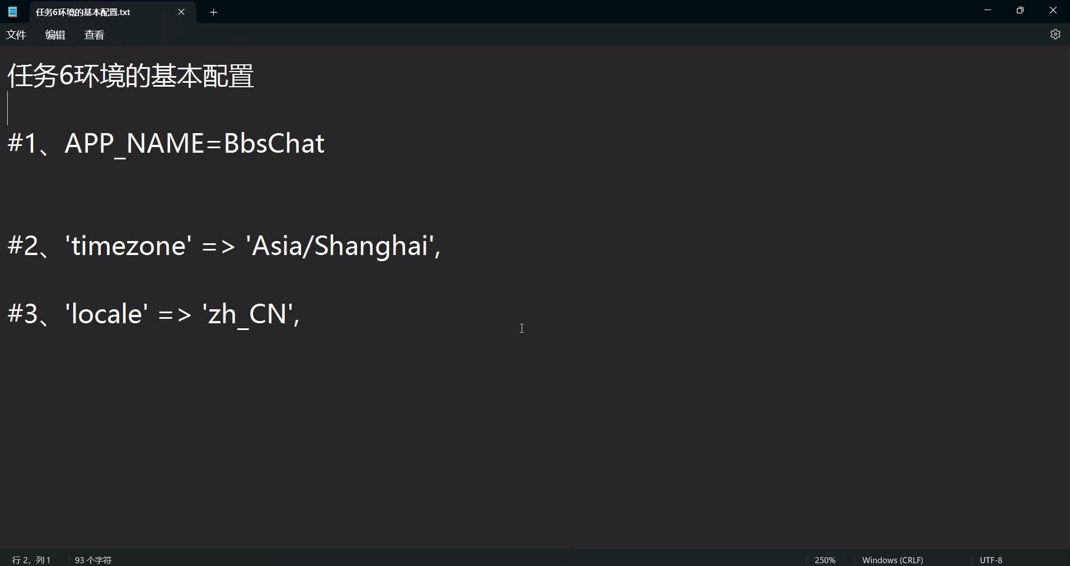Place cursor after APP_NAME=BbsChat
The width and height of the screenshot is (1070, 566).
(327, 144)
